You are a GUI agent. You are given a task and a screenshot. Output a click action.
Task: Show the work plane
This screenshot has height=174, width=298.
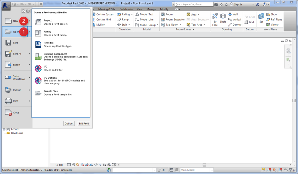(272, 14)
